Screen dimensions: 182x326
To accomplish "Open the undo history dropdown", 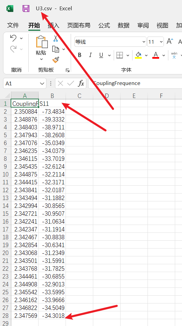I will (x=21, y=38).
